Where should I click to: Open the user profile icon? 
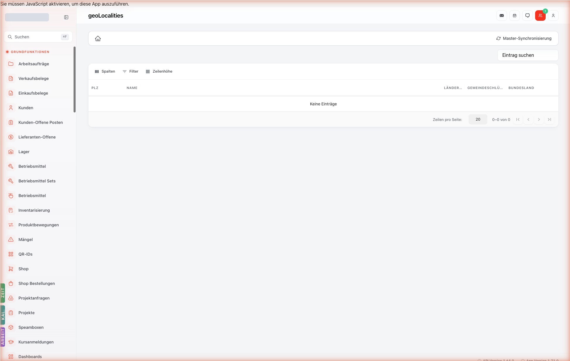[x=553, y=16]
